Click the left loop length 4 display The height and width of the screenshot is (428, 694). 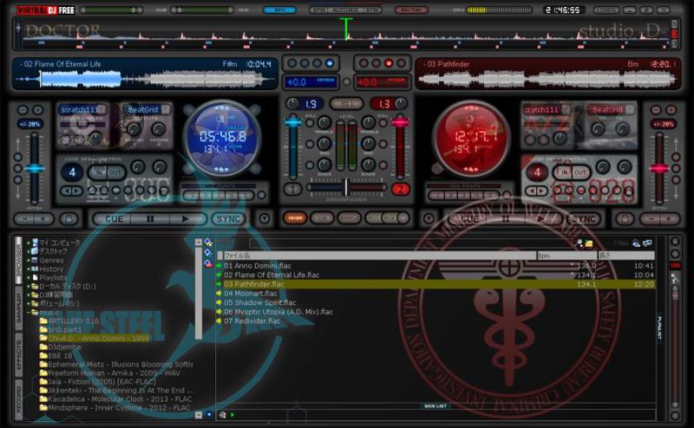click(x=72, y=172)
